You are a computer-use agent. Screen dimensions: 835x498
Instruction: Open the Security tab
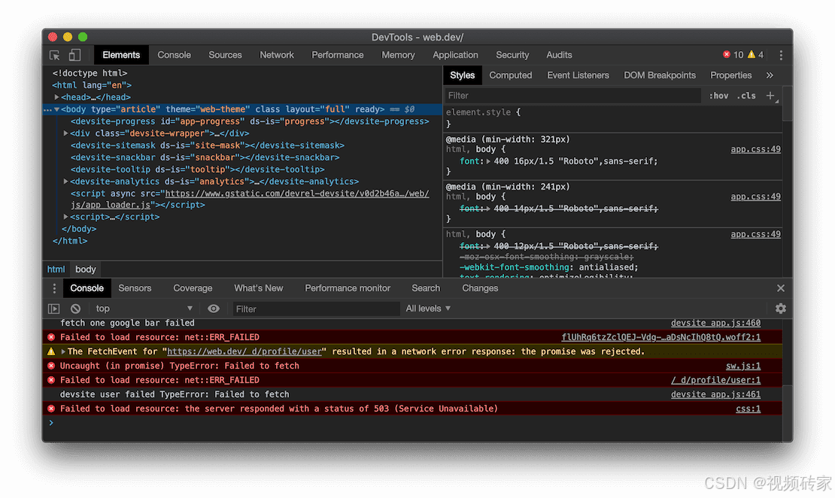(512, 55)
